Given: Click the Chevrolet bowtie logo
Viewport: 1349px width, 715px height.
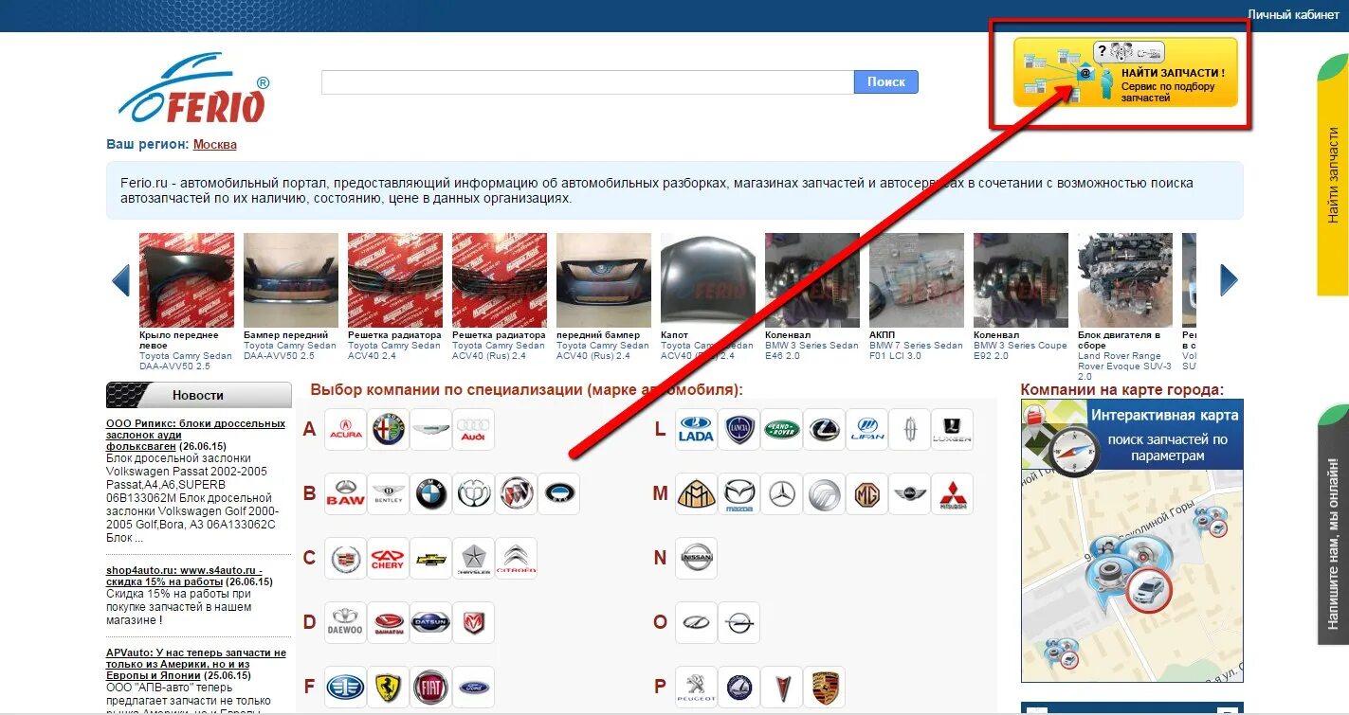Looking at the screenshot, I should tap(430, 559).
